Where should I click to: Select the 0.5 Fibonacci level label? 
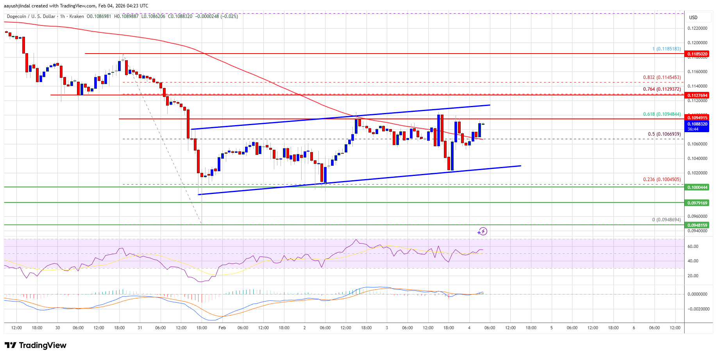(x=664, y=134)
